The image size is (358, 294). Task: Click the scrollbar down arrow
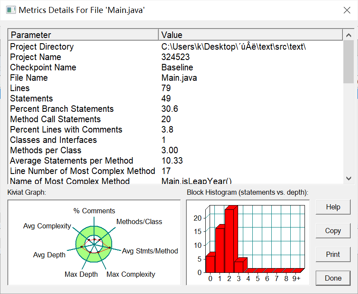click(x=349, y=178)
